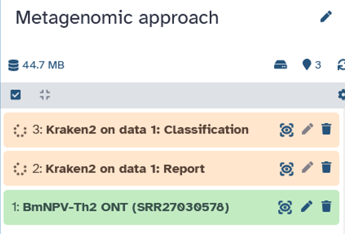View the Kraken2 Classification dataset
Image resolution: width=345 pixels, height=234 pixels.
click(x=287, y=130)
